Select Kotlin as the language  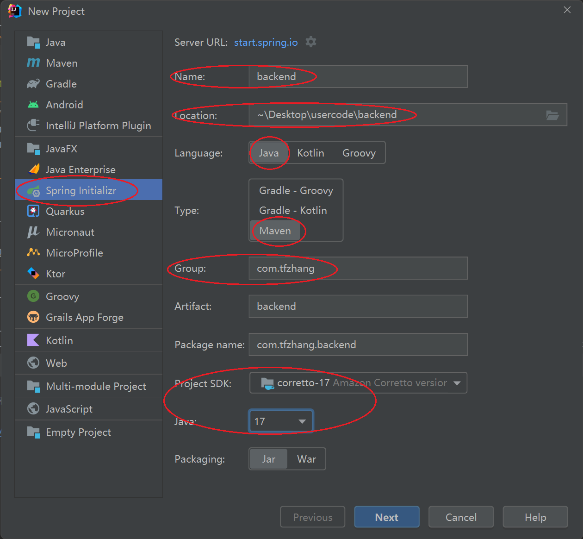(x=310, y=153)
